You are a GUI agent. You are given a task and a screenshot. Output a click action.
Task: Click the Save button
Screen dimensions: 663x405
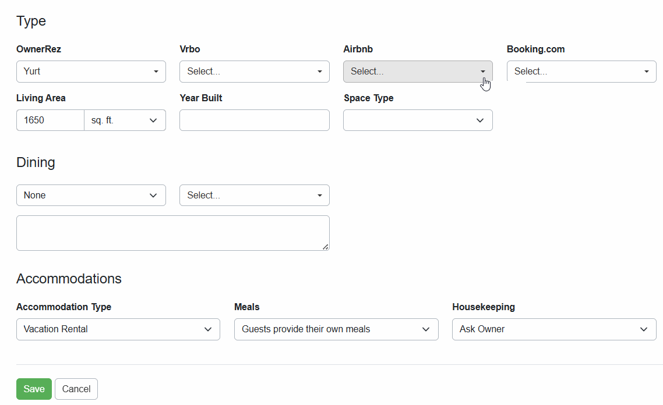click(x=34, y=389)
